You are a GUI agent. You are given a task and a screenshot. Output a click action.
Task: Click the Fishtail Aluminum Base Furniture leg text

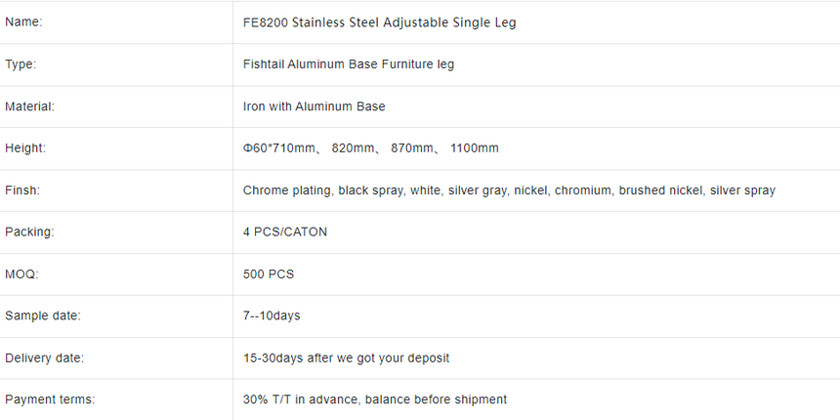point(349,64)
